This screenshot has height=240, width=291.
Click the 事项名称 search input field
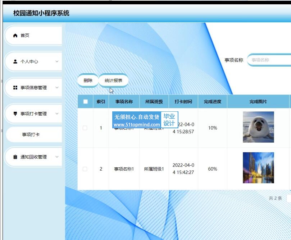click(x=270, y=60)
